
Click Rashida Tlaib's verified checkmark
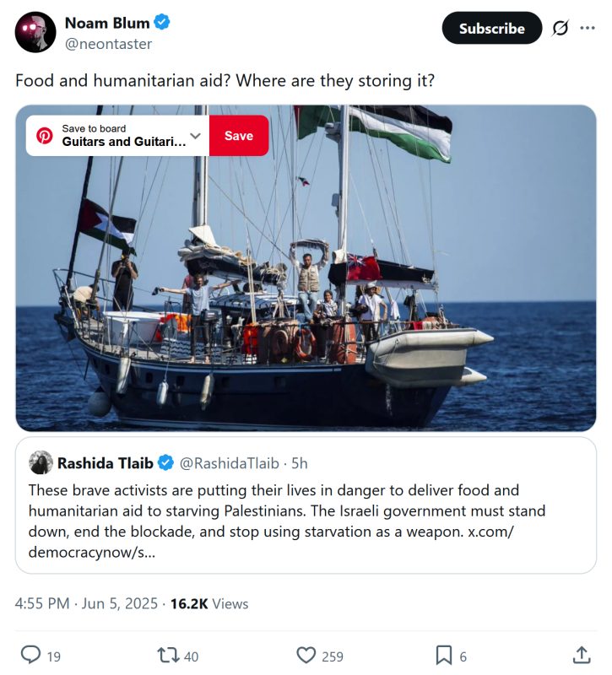point(164,462)
